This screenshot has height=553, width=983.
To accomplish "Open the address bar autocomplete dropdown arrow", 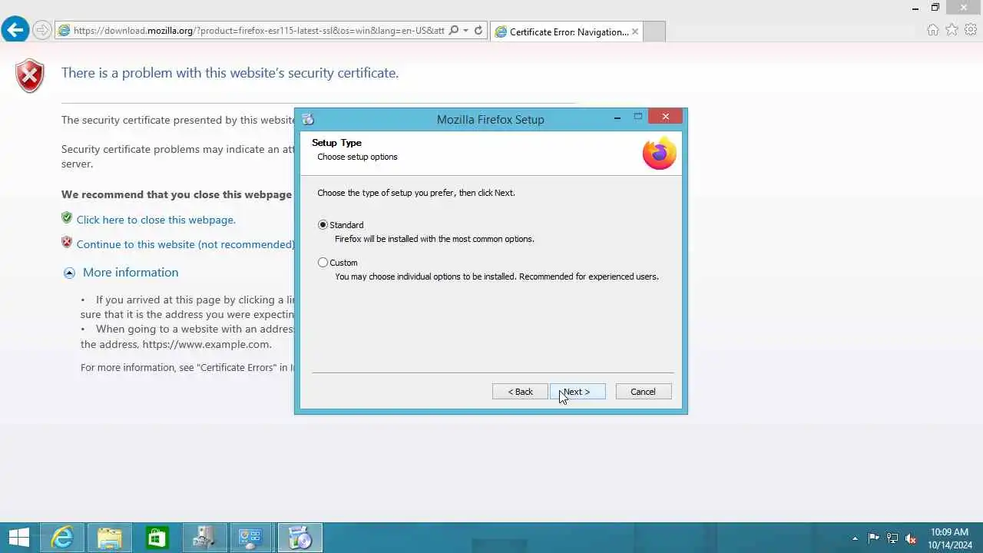I will (465, 31).
